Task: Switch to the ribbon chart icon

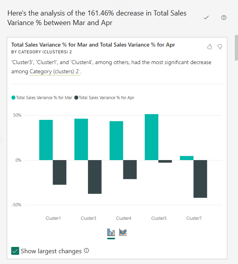Action: tap(123, 232)
